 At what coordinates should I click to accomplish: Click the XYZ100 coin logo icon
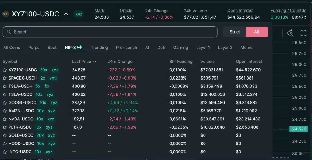pyautogui.click(x=5, y=14)
